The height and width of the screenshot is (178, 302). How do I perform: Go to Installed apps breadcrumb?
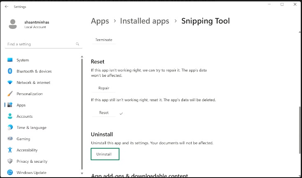[145, 21]
